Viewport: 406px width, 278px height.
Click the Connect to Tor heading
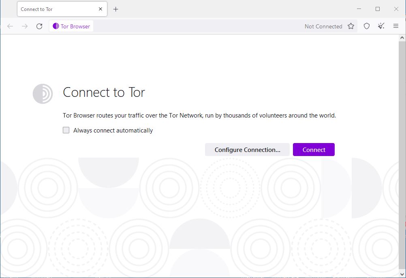pos(104,92)
